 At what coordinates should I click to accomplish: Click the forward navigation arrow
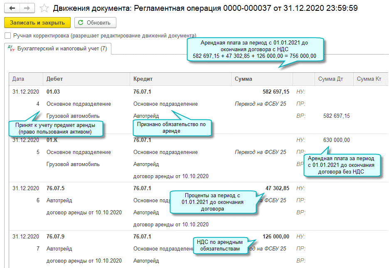[x=27, y=8]
